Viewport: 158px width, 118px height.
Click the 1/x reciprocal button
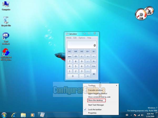coord(94,66)
